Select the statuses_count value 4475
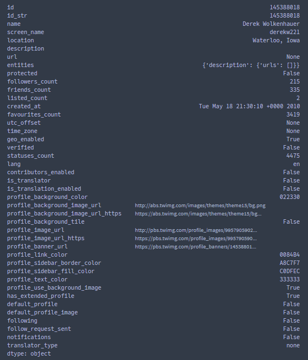Viewport: 308px width, 360px height. point(293,156)
